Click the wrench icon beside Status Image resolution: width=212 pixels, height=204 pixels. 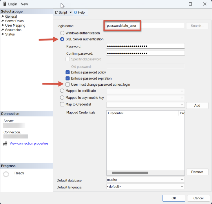pos(3,34)
